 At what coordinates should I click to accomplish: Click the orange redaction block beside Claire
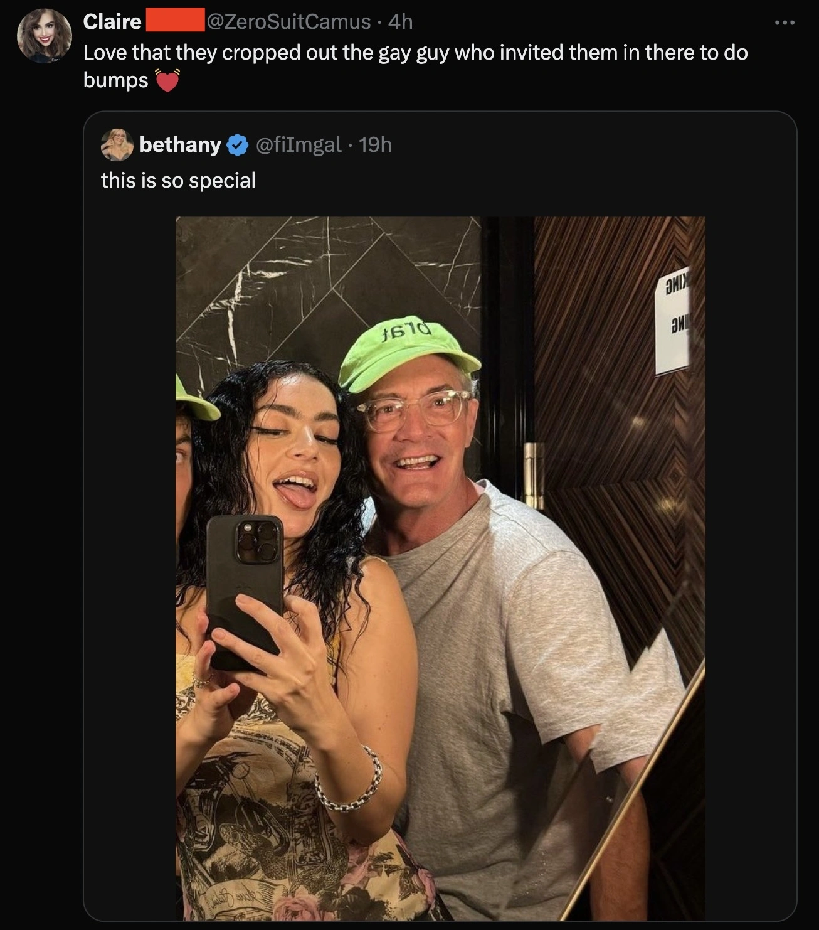[174, 21]
